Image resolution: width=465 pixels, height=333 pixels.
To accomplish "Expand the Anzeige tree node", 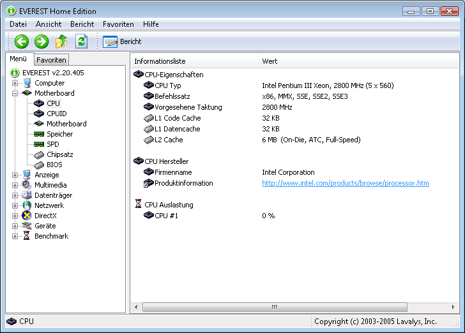I will point(15,175).
